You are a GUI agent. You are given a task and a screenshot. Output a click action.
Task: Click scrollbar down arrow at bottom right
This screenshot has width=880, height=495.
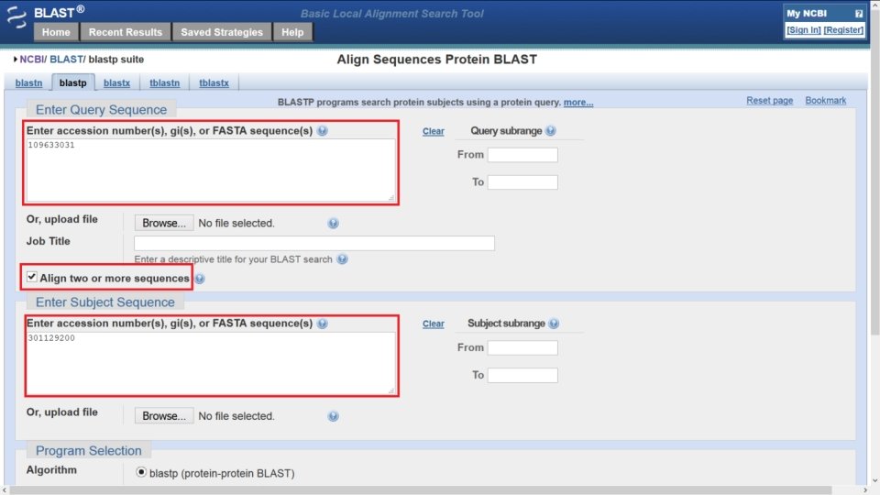pyautogui.click(x=874, y=481)
